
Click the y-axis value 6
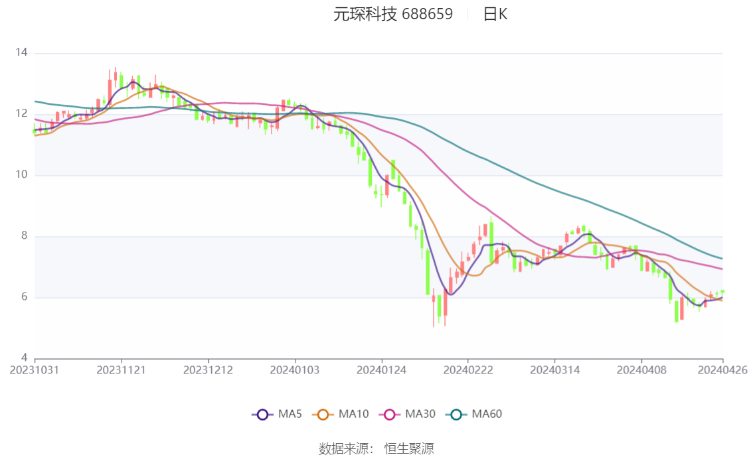24,297
